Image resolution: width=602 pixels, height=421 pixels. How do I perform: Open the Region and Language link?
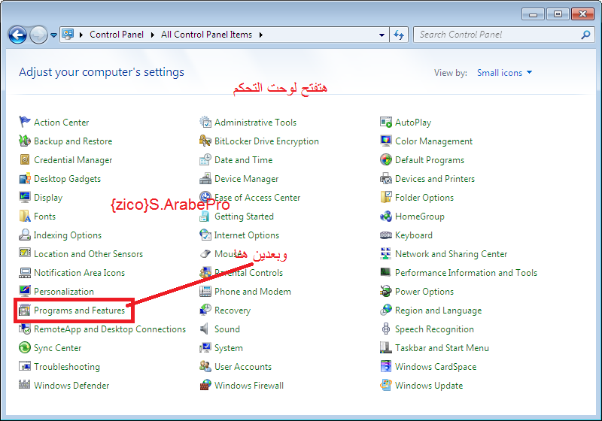pos(438,310)
